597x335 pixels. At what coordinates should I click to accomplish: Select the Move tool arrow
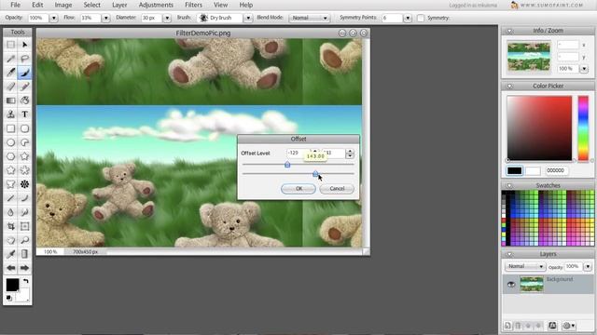[25, 45]
